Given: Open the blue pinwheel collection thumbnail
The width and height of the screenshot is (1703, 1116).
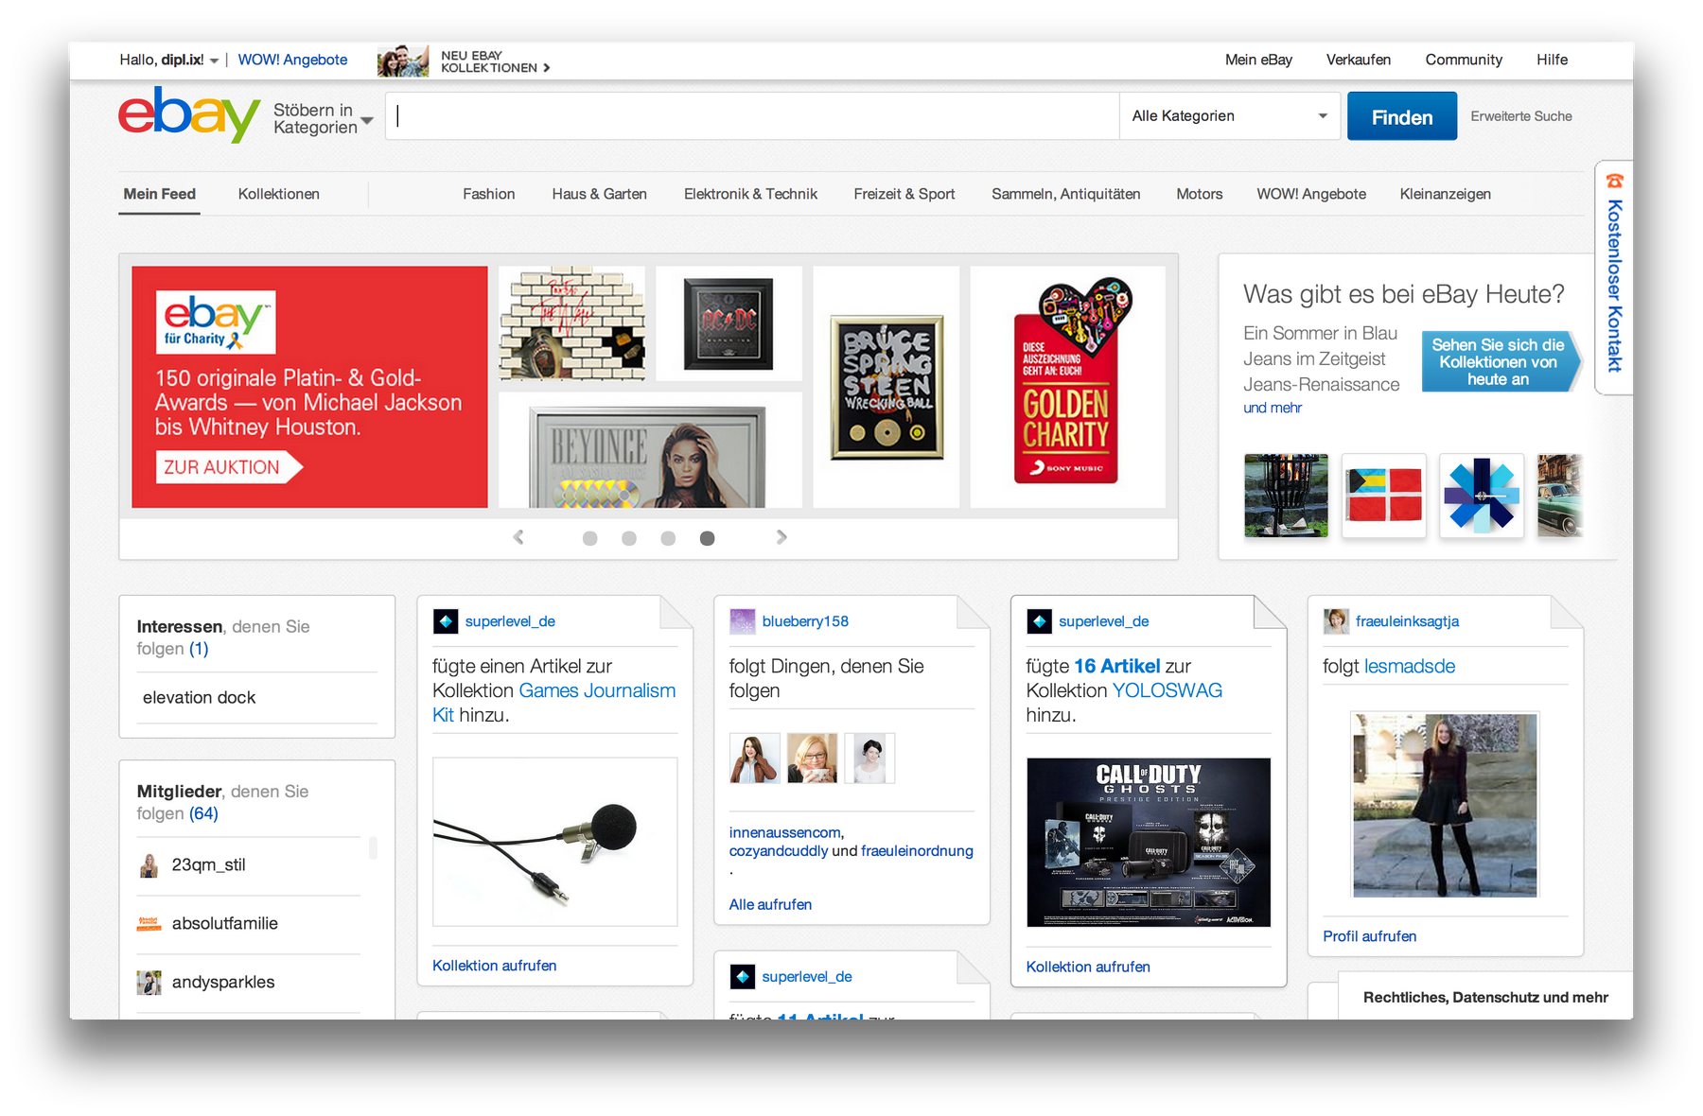Looking at the screenshot, I should coord(1482,496).
